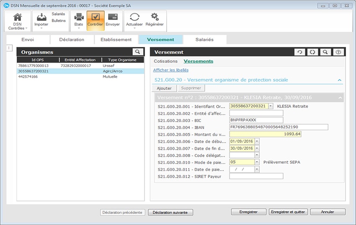The height and width of the screenshot is (225, 356).
Task: Open the Date de début calendar dropdown
Action: coord(257,141)
